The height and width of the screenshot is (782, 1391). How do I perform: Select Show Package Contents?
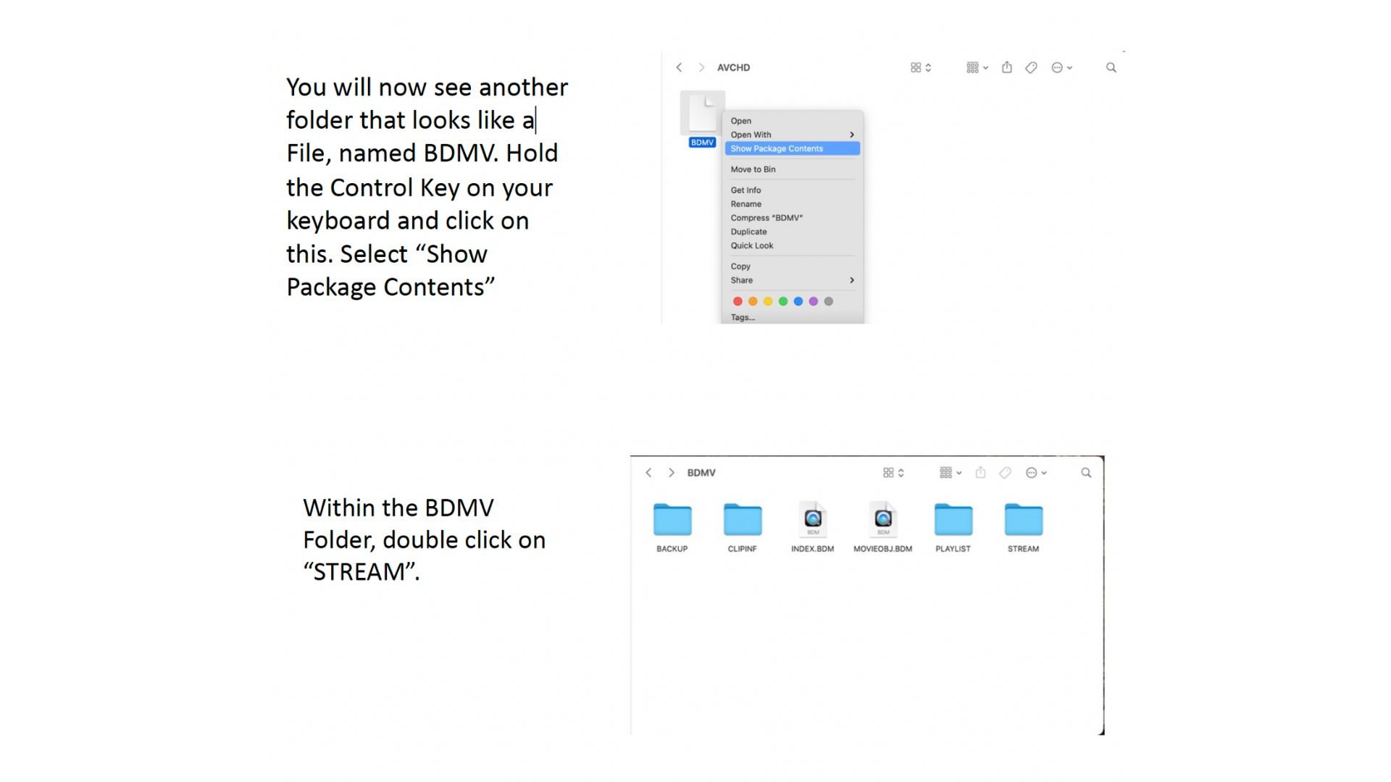click(x=792, y=148)
